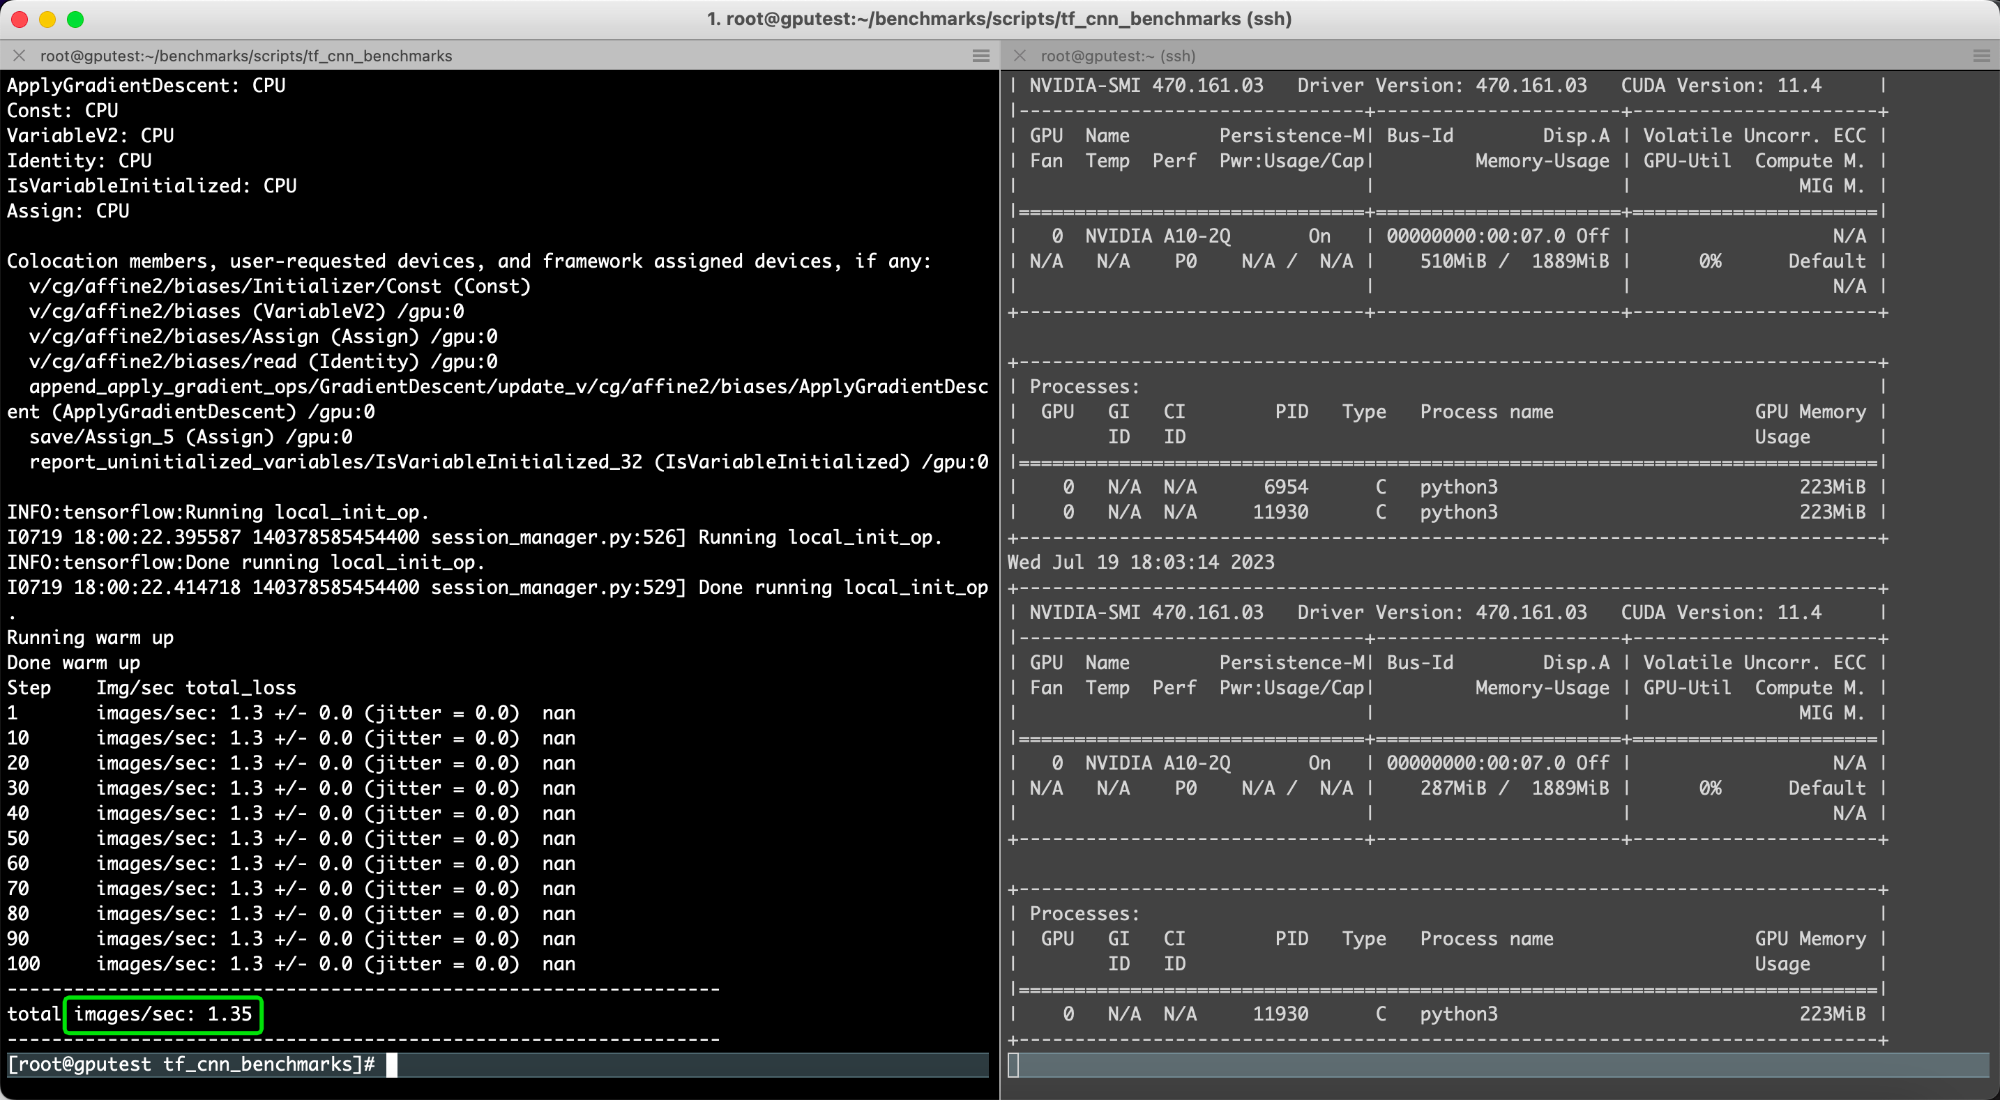The height and width of the screenshot is (1100, 2000).
Task: Click the NVIDIA-SMI 470.161.03 header text
Action: (x=1149, y=85)
